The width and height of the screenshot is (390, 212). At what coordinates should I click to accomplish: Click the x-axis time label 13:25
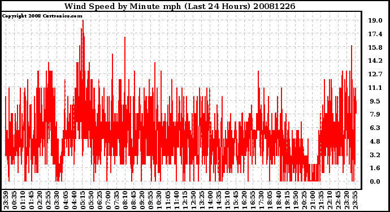(x=202, y=201)
